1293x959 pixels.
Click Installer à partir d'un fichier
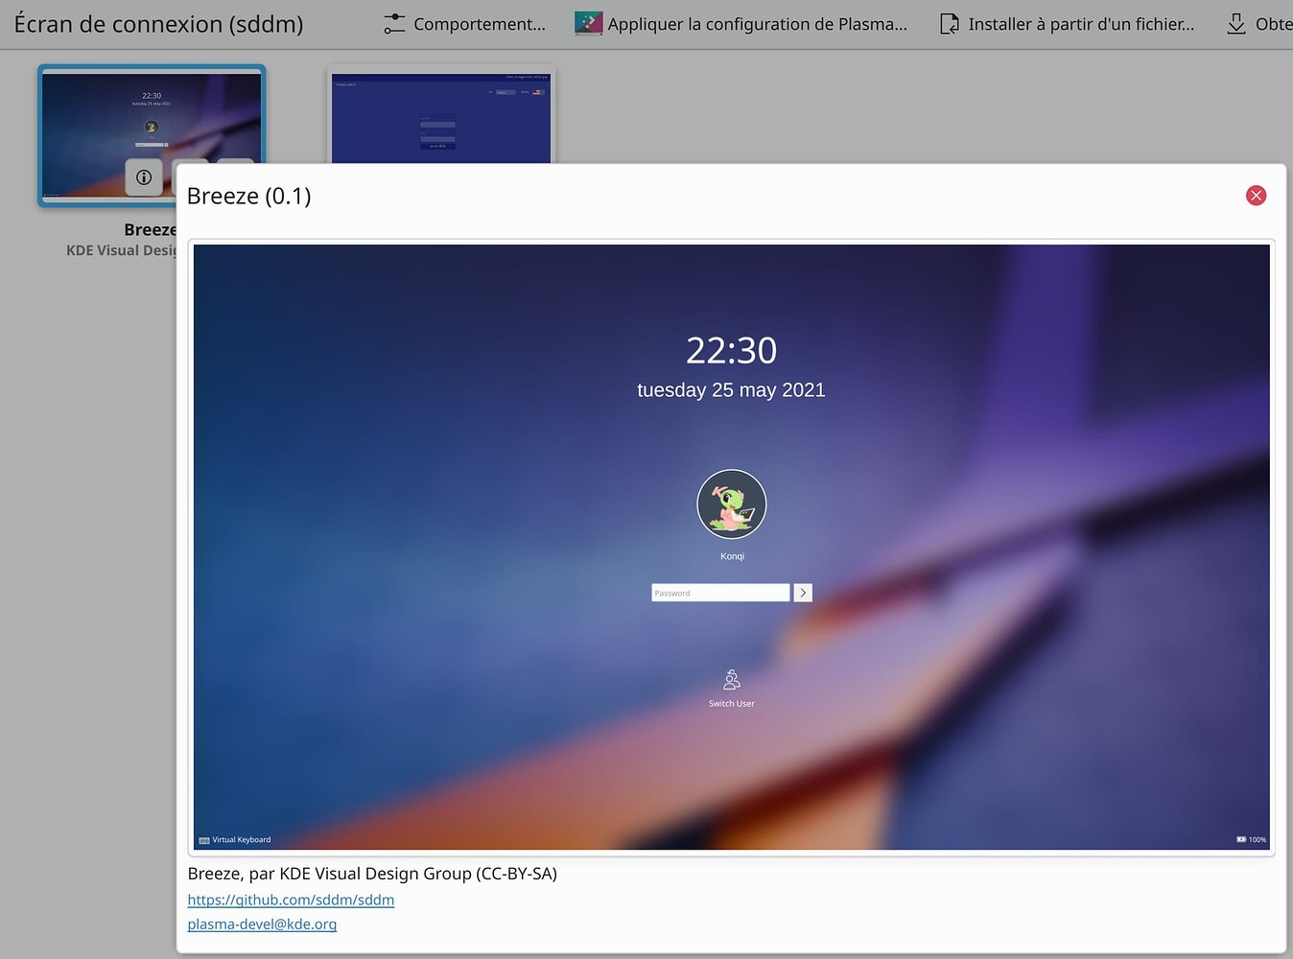(x=1067, y=24)
